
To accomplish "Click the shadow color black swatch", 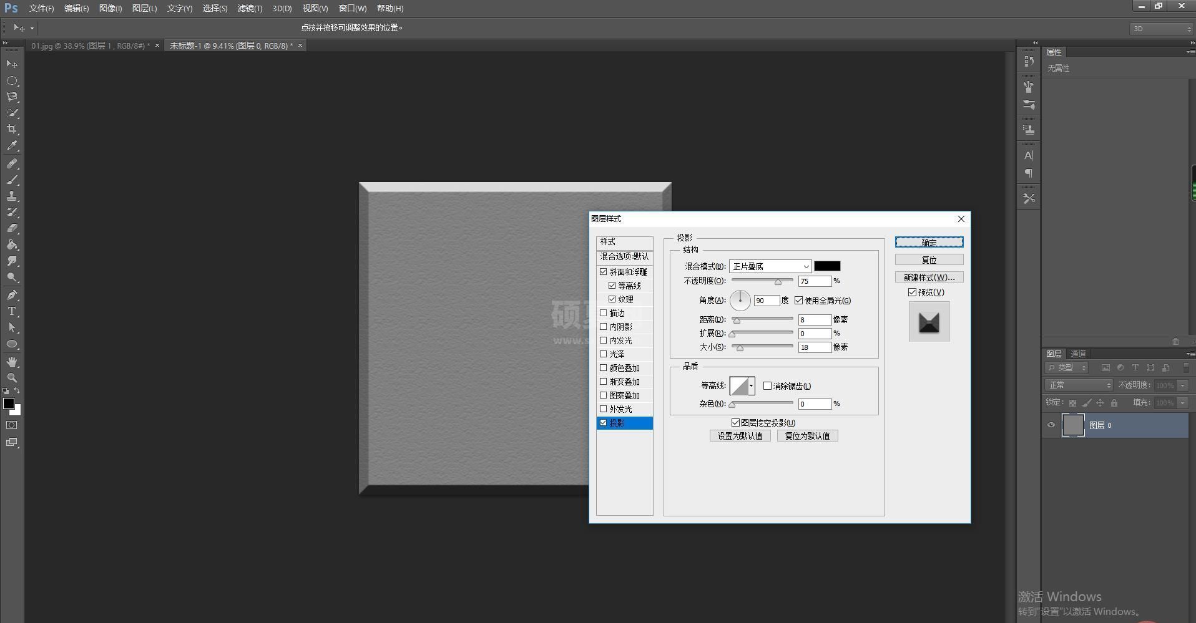I will pyautogui.click(x=827, y=266).
